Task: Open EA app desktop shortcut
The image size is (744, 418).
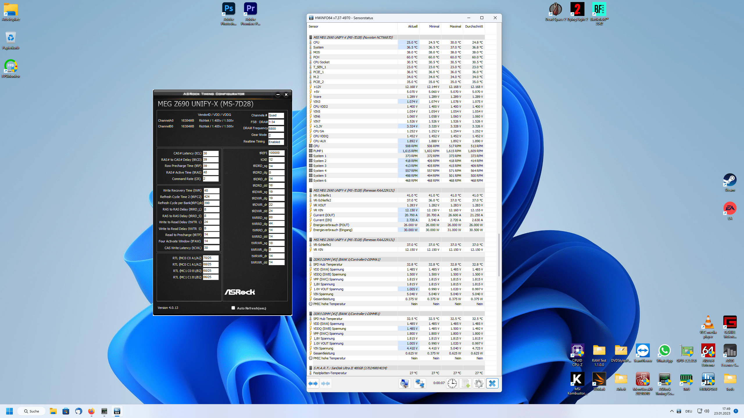Action: pyautogui.click(x=730, y=211)
